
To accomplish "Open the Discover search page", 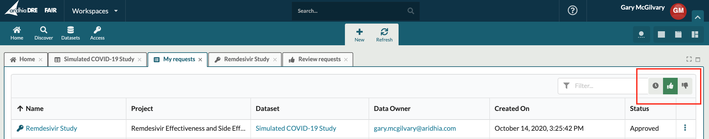I will click(x=44, y=33).
